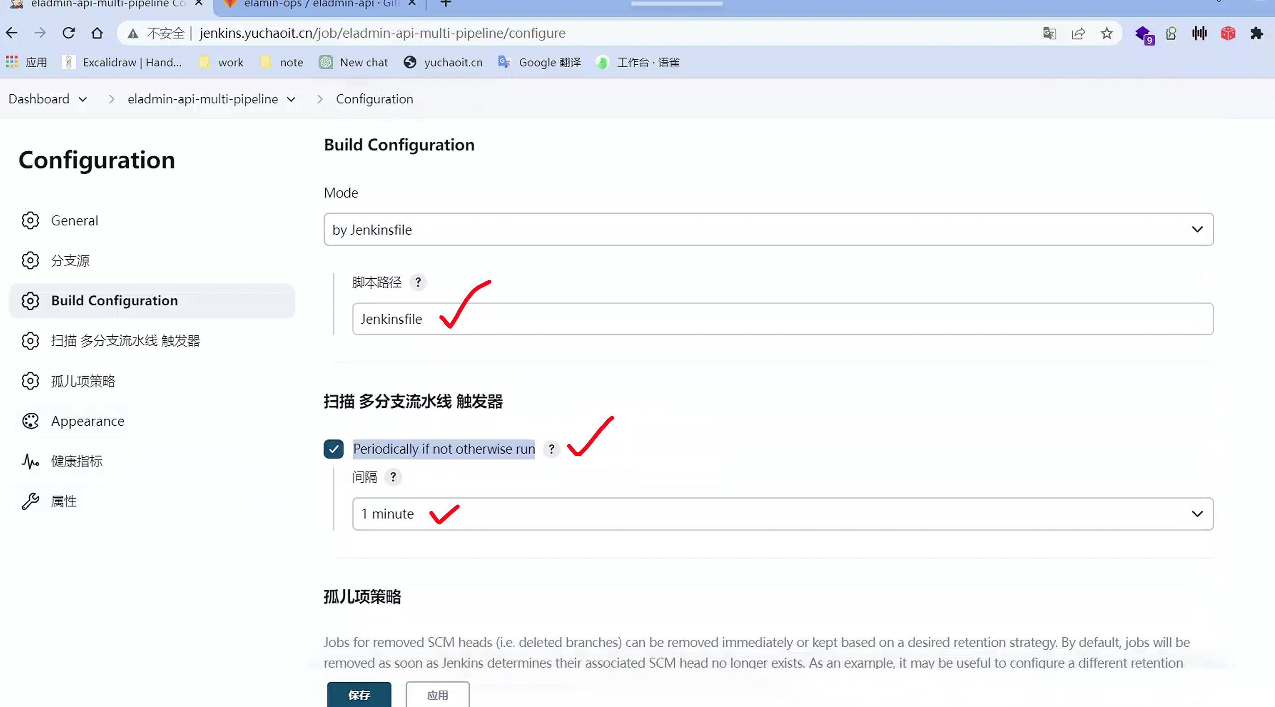Screen dimensions: 1275x707
Task: Click the browser home icon
Action: click(97, 33)
